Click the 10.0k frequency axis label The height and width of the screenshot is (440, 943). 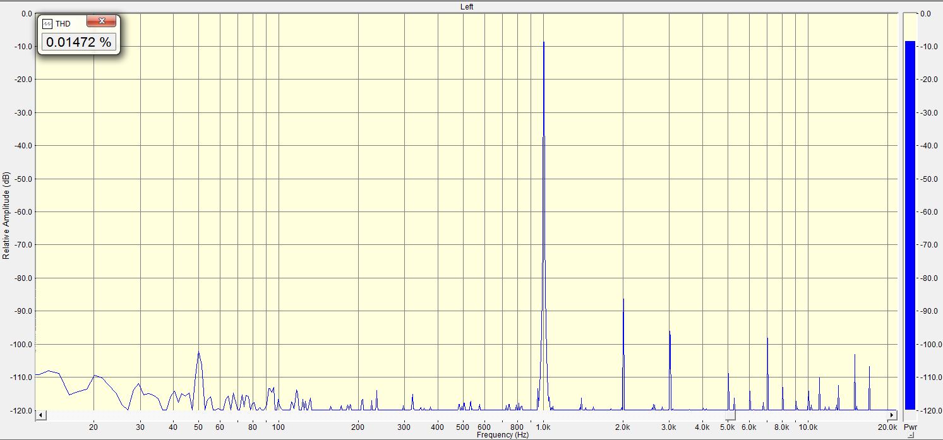(808, 427)
